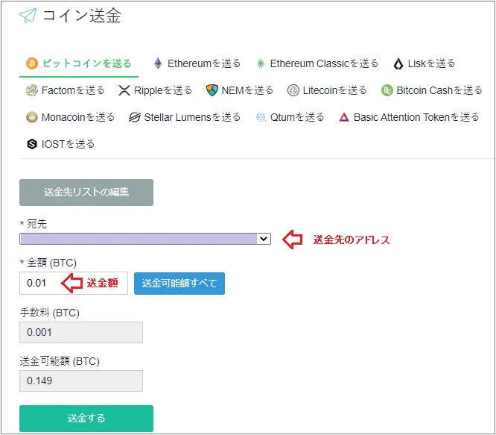
Task: Click the Ethereum diamond icon
Action: 158,63
